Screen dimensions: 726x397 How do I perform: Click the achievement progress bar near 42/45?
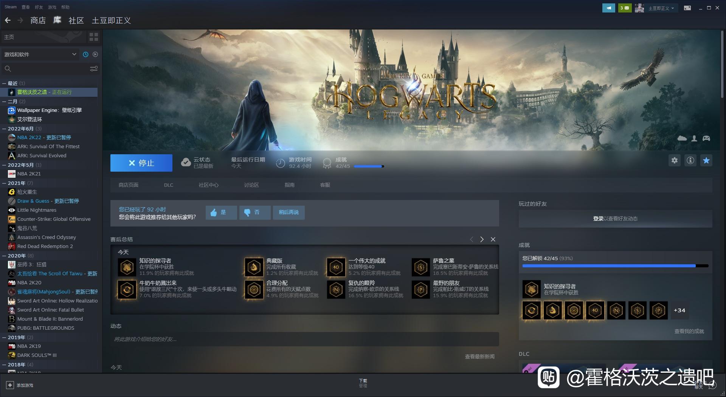[369, 166]
